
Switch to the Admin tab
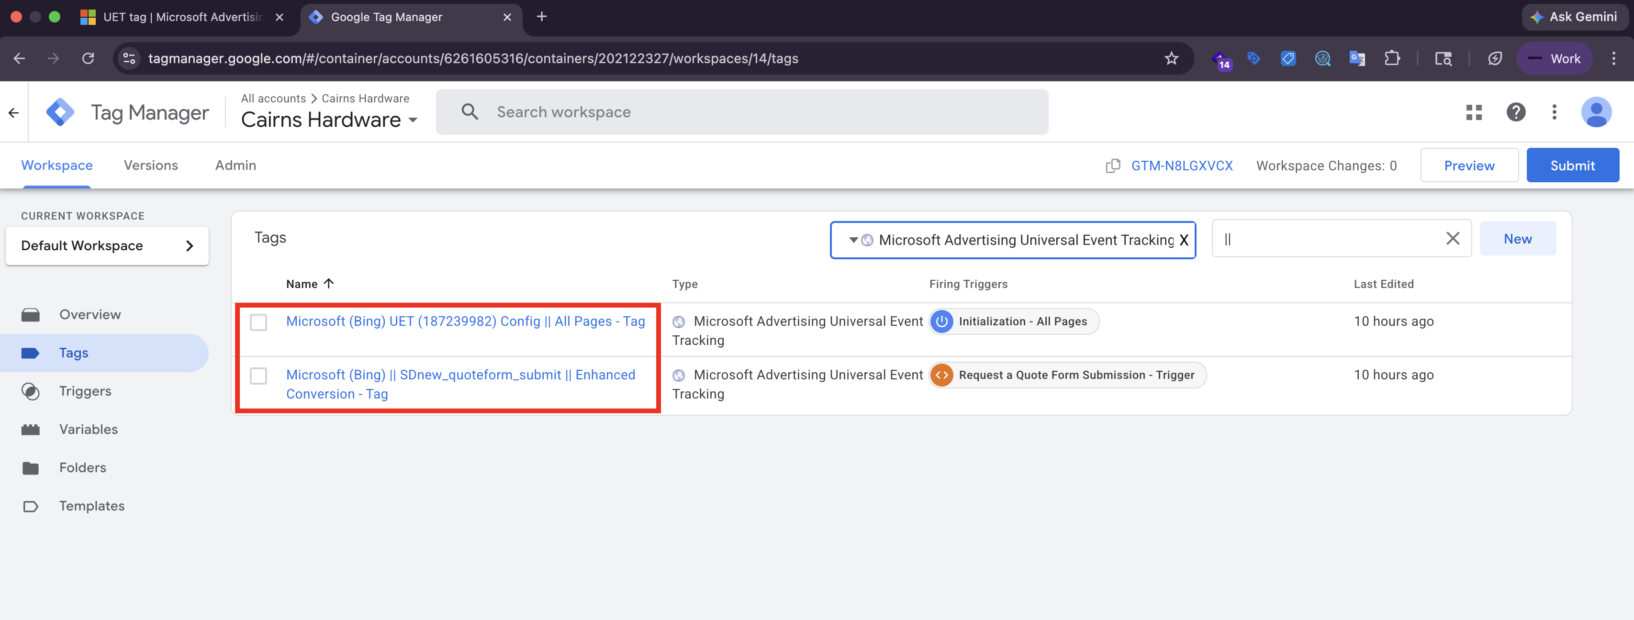[x=235, y=166]
